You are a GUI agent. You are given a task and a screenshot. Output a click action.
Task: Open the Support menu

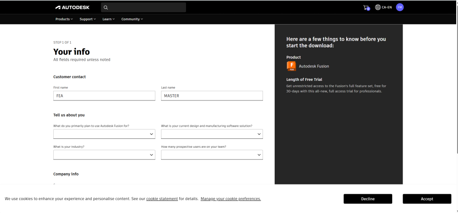tap(88, 19)
